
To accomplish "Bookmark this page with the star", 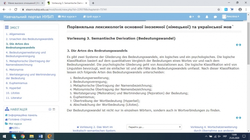I will (x=219, y=9).
